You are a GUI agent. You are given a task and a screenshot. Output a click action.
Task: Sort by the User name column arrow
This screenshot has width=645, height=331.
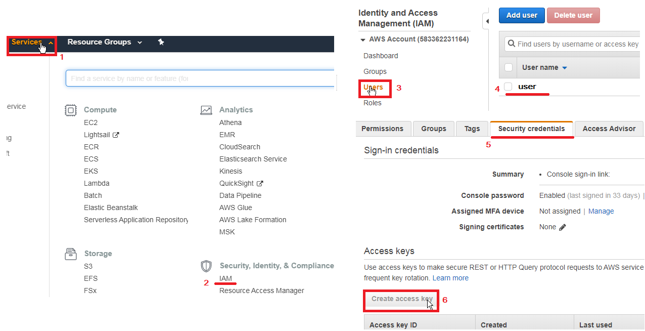point(565,68)
